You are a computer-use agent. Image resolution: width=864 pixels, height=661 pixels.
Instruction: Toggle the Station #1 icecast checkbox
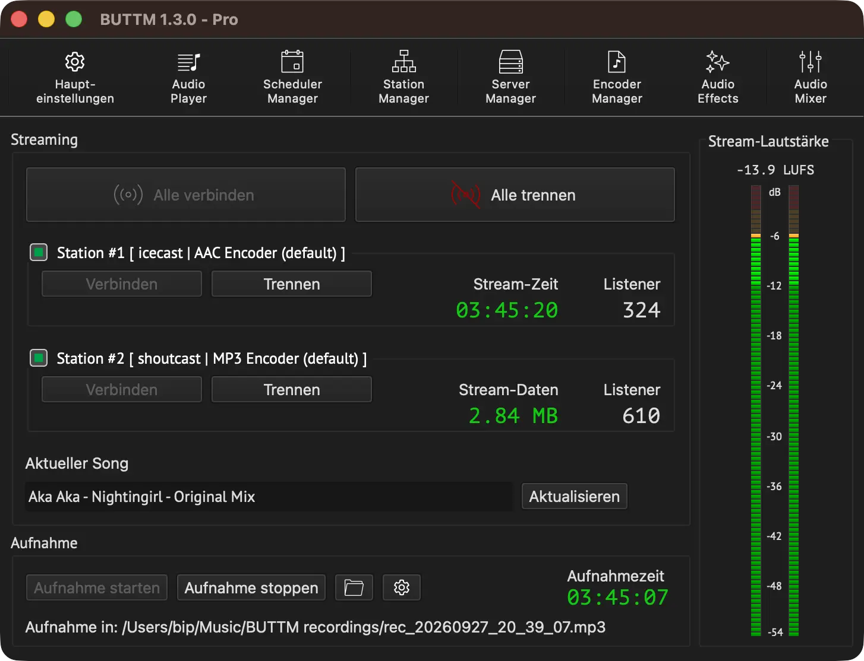(39, 252)
